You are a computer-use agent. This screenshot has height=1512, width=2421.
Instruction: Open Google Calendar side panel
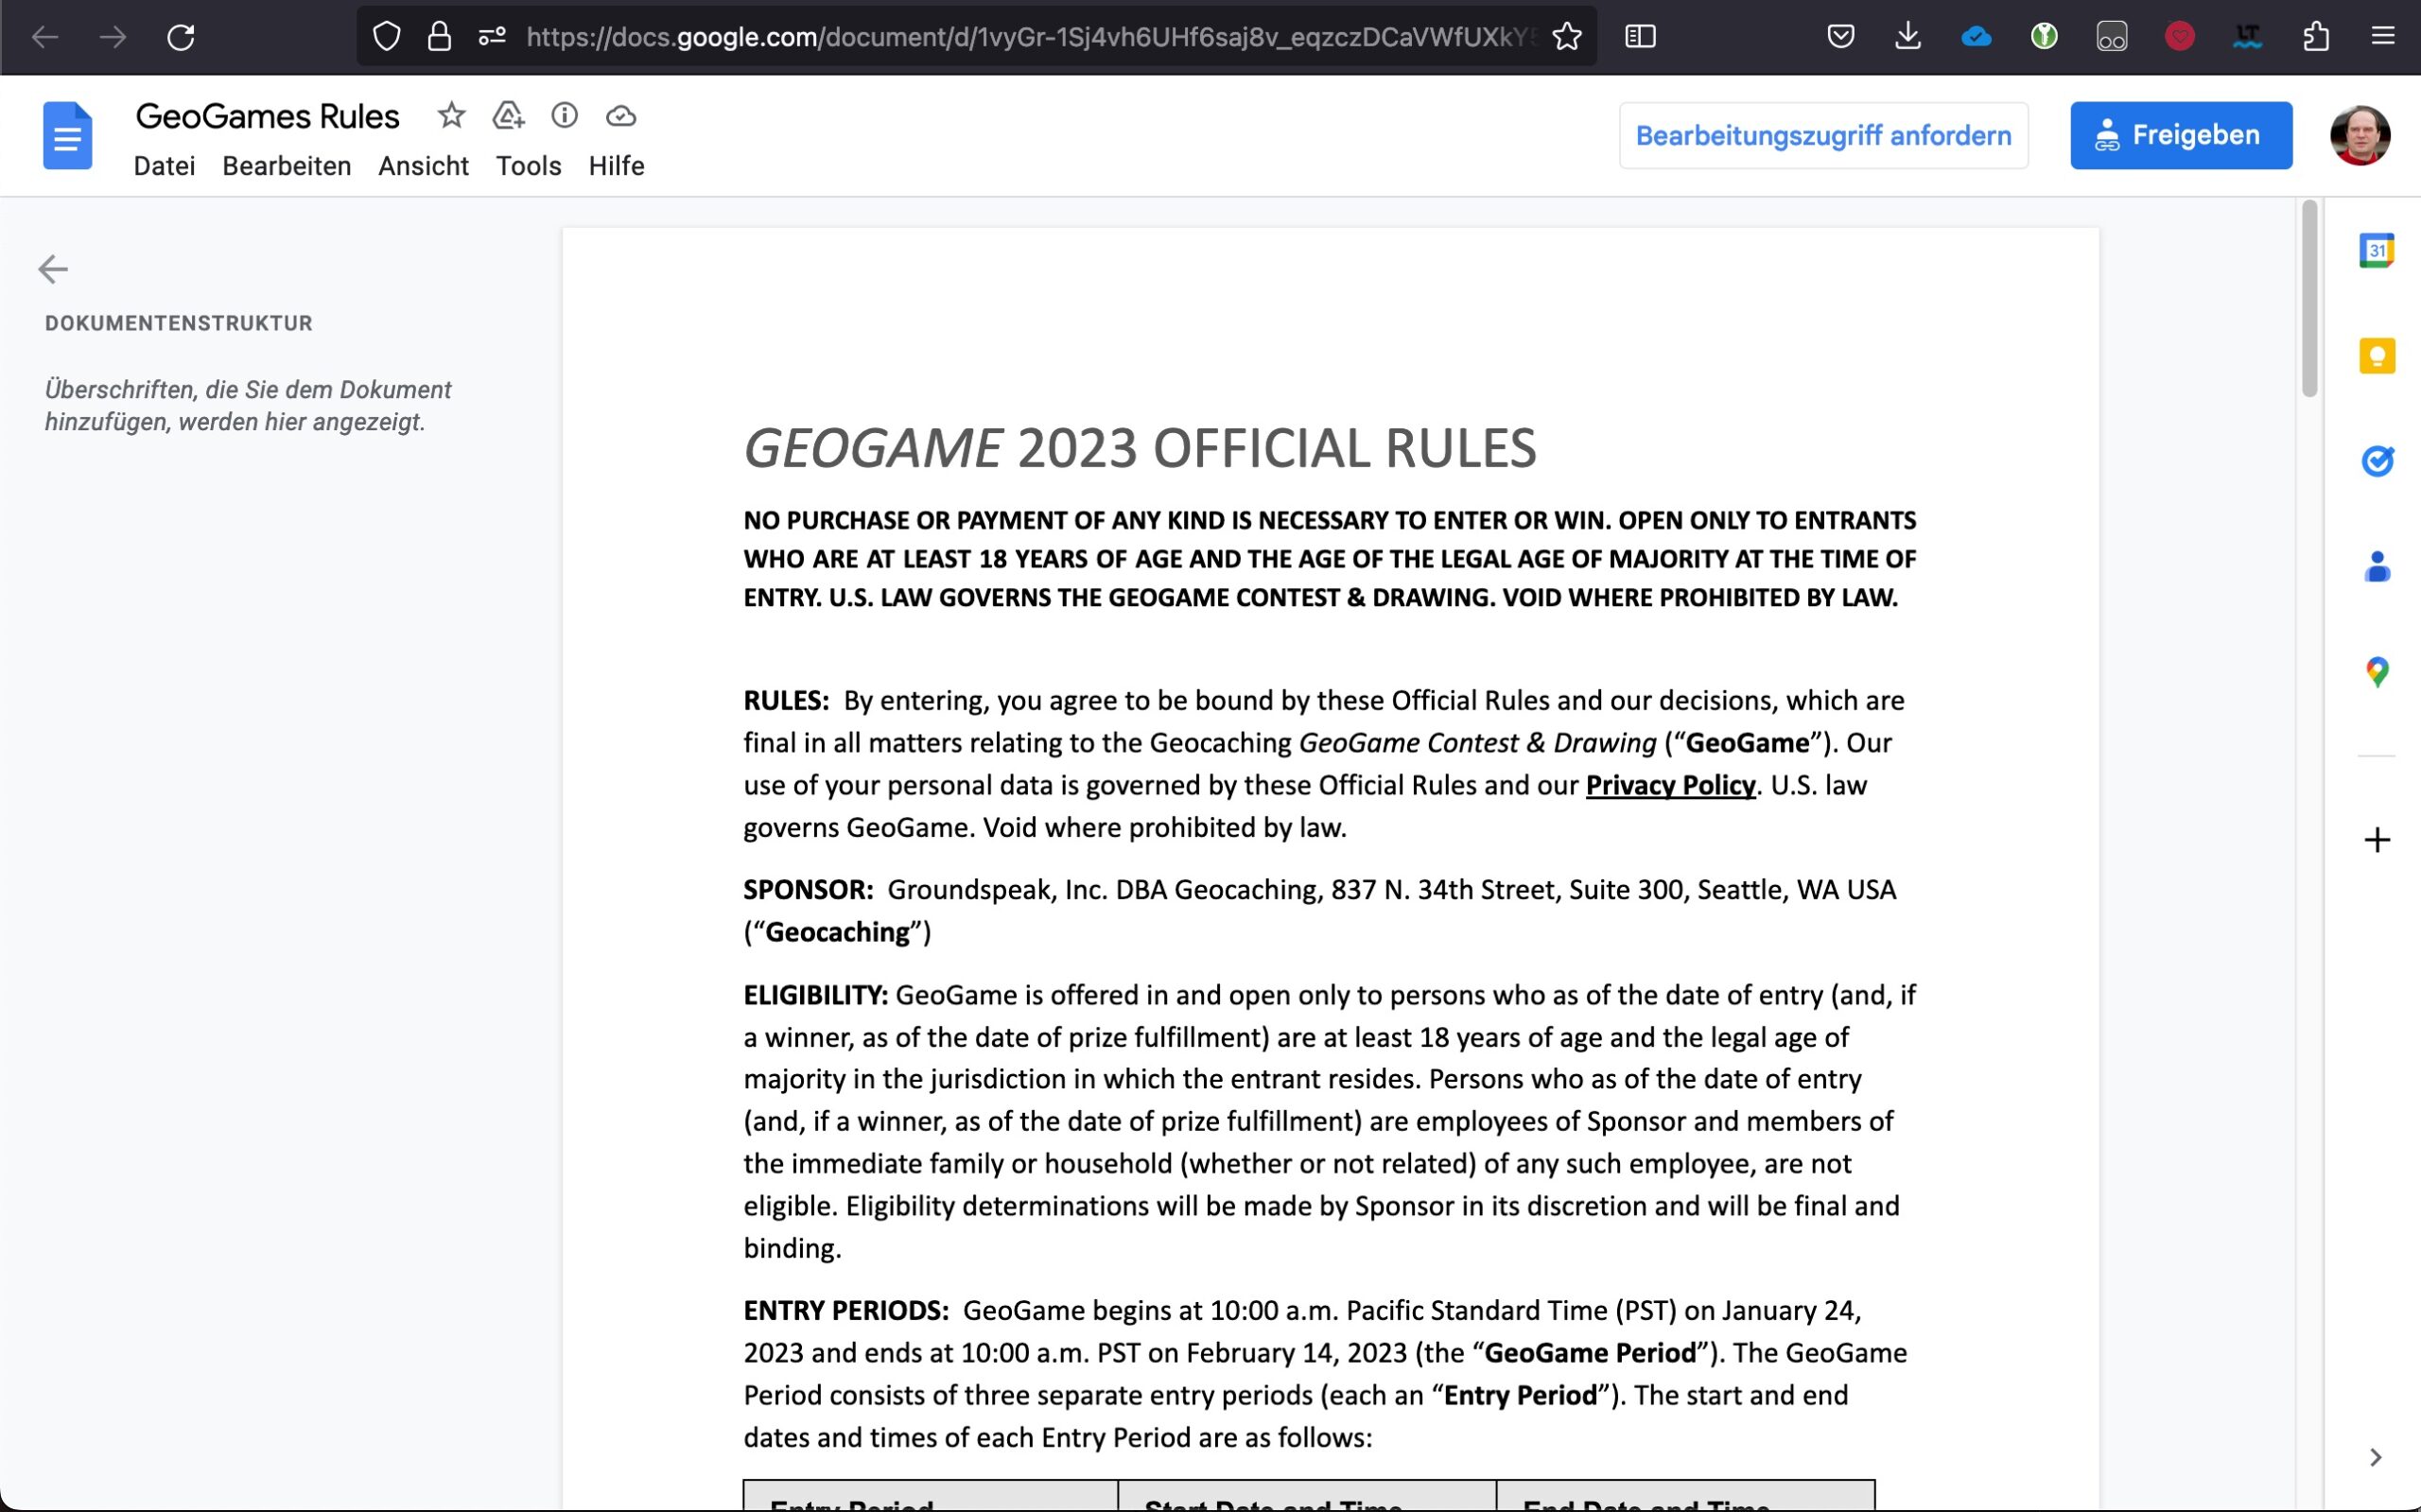(x=2376, y=250)
